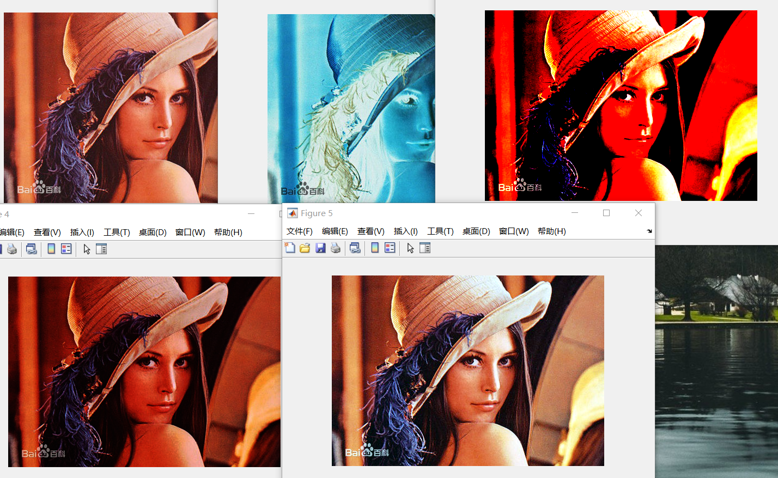The width and height of the screenshot is (778, 478).
Task: Minimize the Figure 5 window
Action: pos(575,213)
